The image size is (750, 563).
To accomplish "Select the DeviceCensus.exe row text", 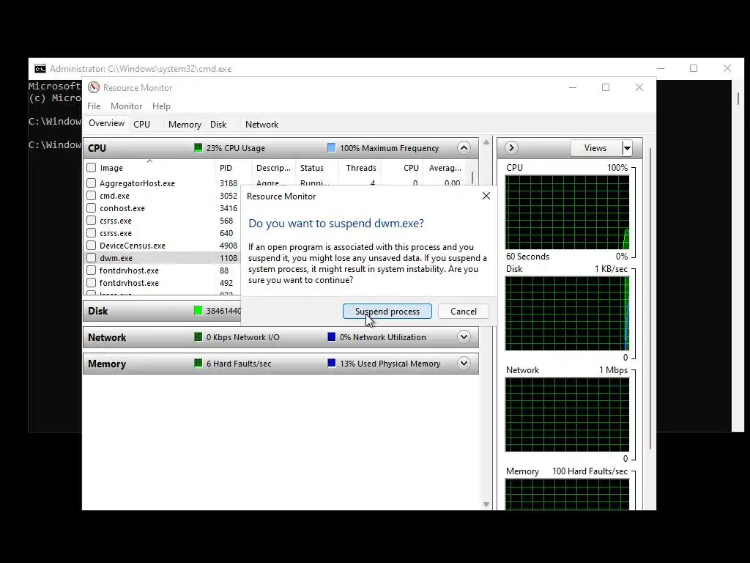I will pos(133,245).
